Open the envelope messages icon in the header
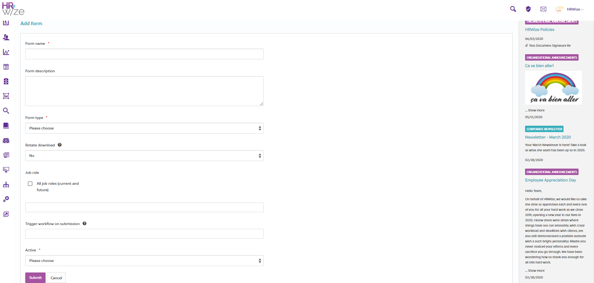Image resolution: width=594 pixels, height=283 pixels. click(x=543, y=8)
